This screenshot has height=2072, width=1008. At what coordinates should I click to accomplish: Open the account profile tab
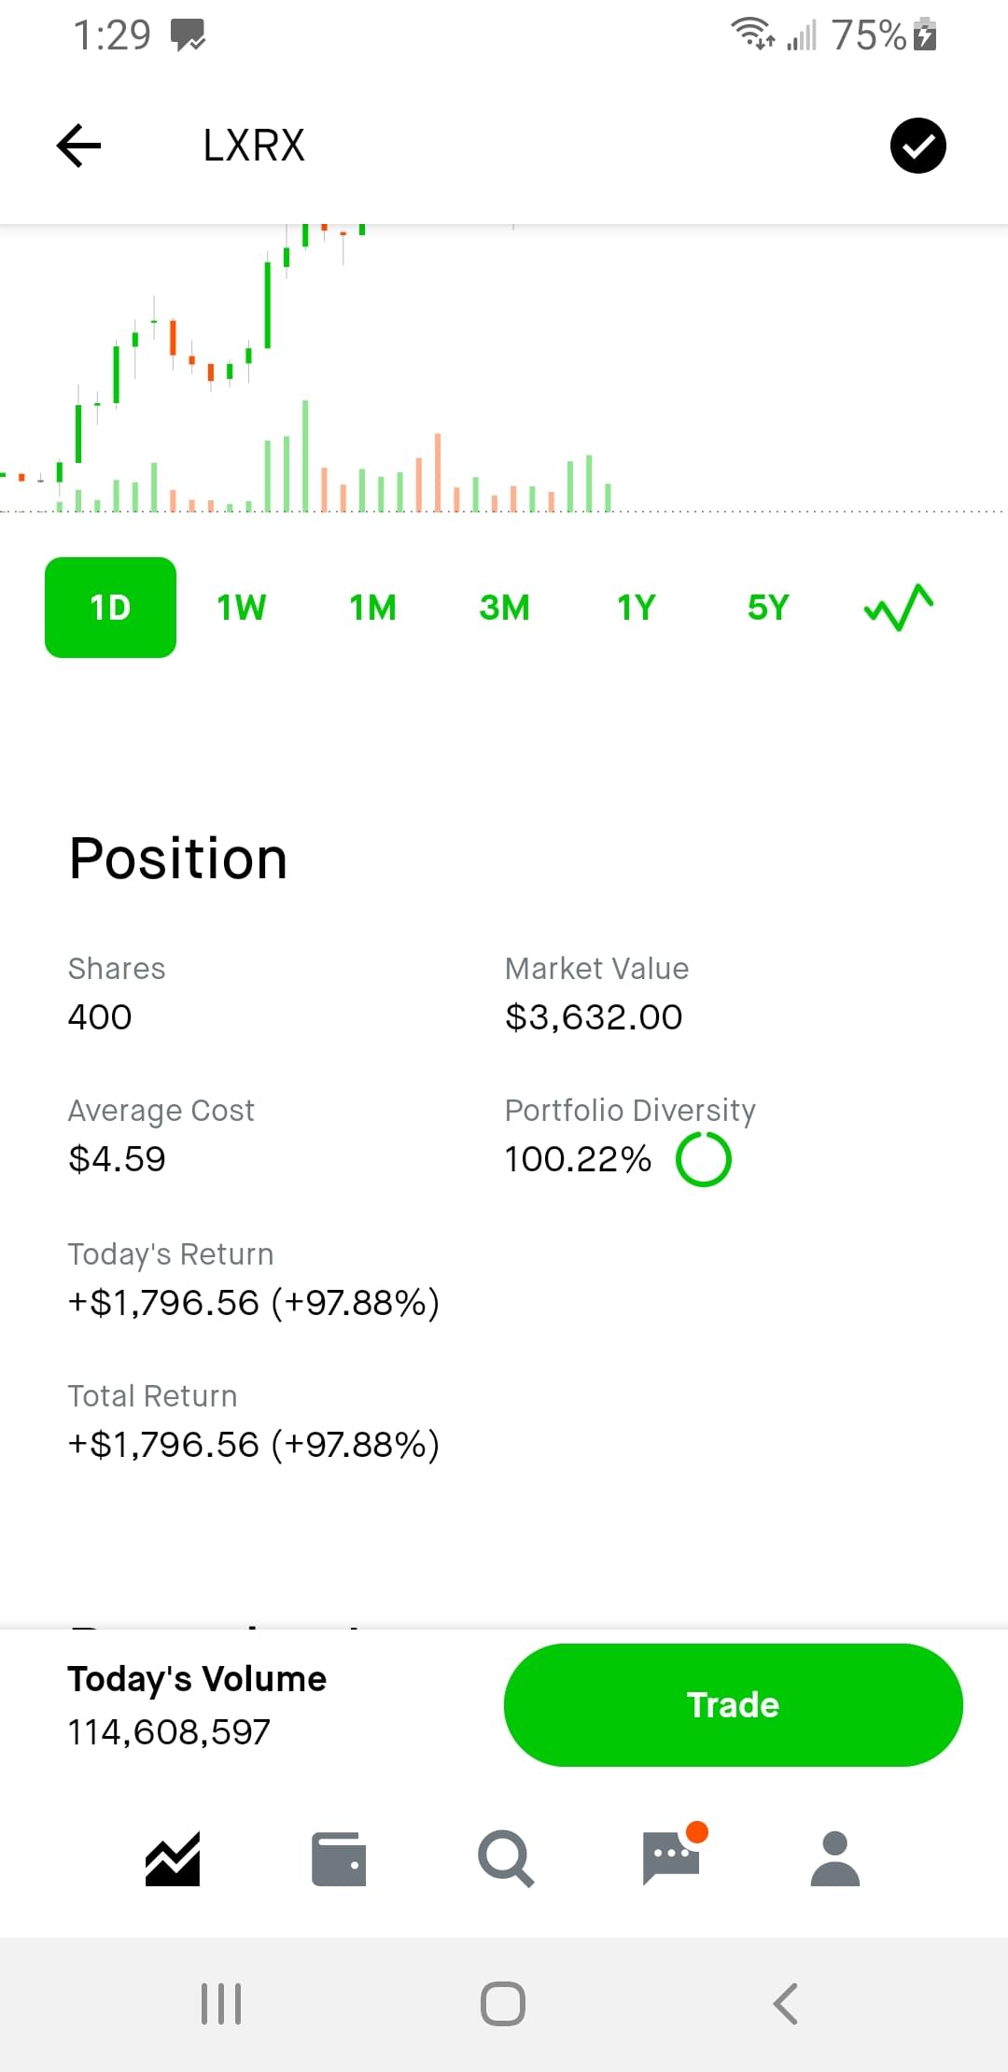pos(835,1858)
